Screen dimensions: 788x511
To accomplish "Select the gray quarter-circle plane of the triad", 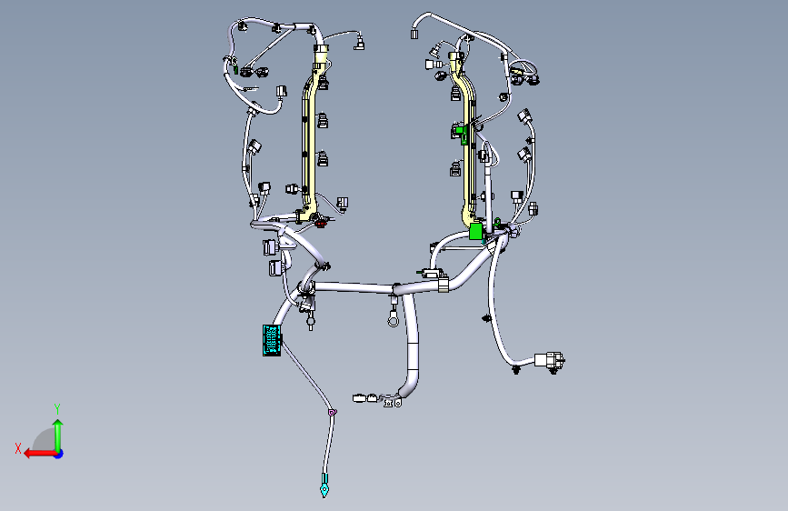I will click(45, 439).
